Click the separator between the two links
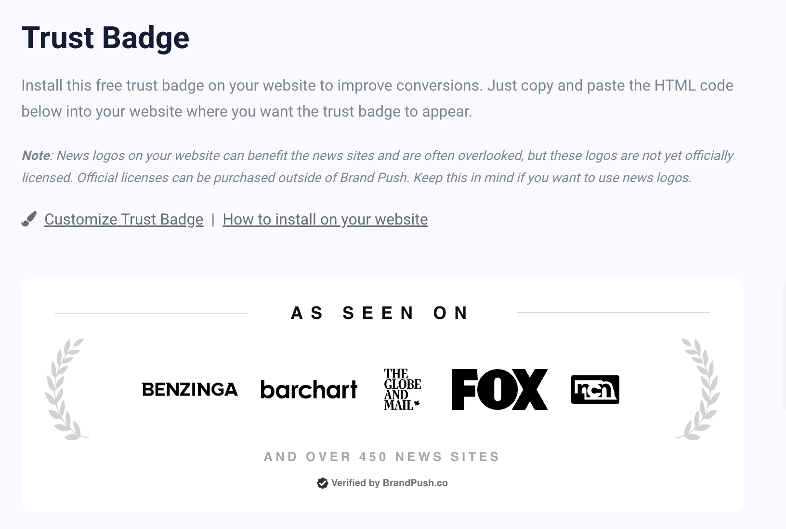Image resolution: width=786 pixels, height=529 pixels. tap(212, 219)
